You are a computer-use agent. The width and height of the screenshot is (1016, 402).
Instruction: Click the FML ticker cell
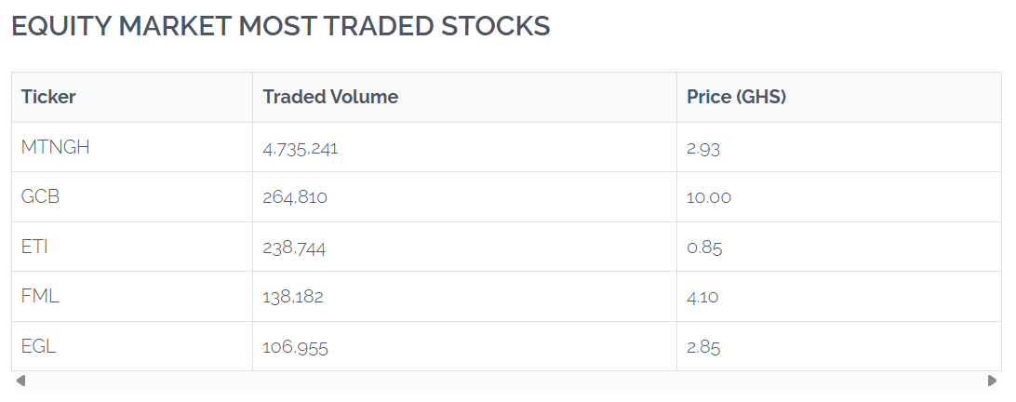coord(132,296)
